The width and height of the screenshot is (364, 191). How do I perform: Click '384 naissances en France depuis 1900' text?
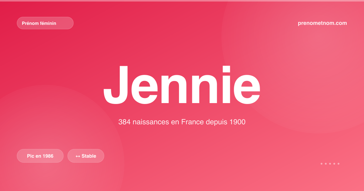pyautogui.click(x=182, y=122)
